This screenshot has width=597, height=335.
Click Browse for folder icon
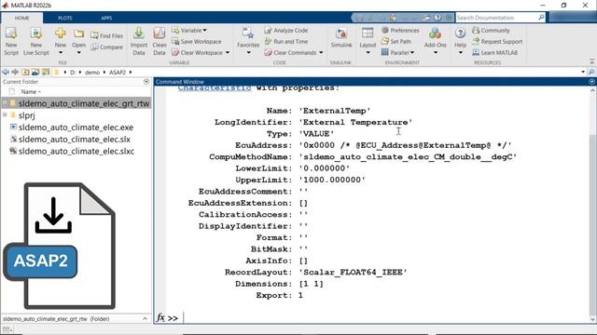[x=35, y=72]
